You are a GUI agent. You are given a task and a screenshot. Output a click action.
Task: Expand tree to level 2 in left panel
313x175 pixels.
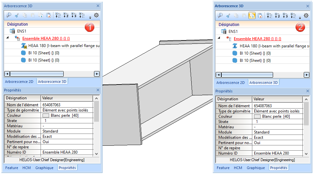(66, 15)
